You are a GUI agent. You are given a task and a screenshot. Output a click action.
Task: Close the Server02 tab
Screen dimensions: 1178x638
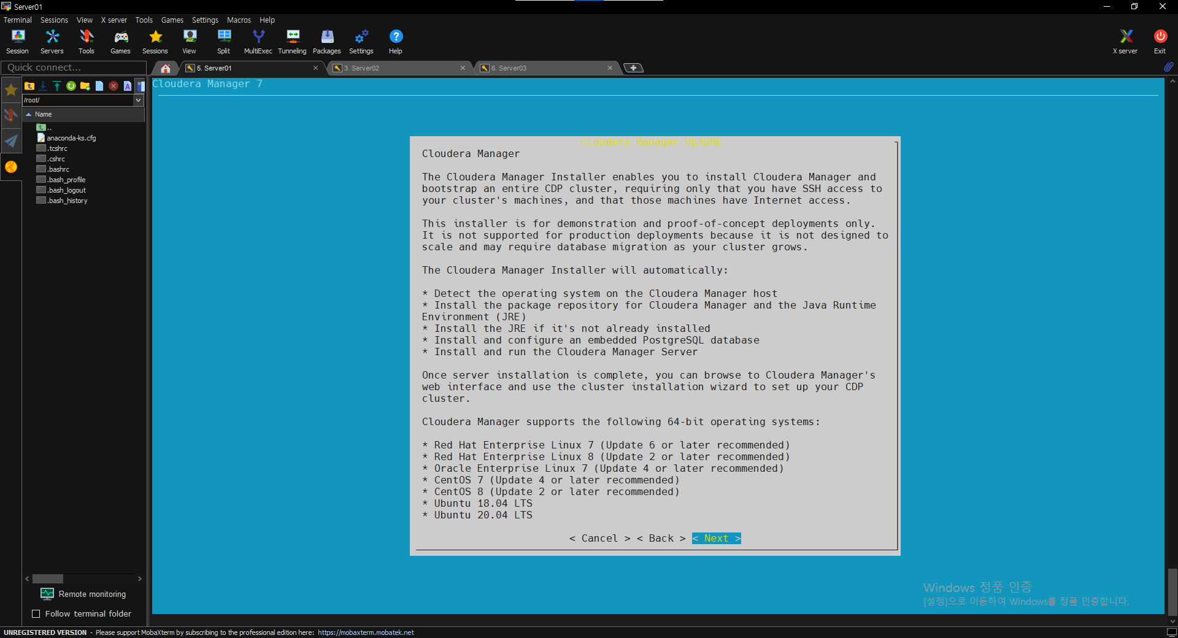(x=463, y=68)
